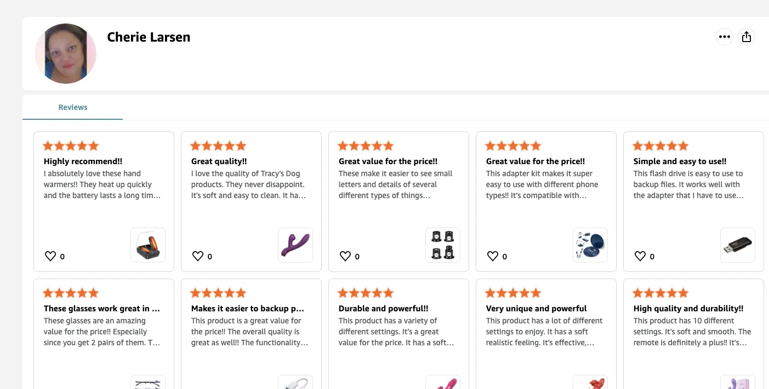Viewport: 769px width, 389px height.
Task: Click star rating on "High quality and durability!!" review
Action: (x=660, y=293)
